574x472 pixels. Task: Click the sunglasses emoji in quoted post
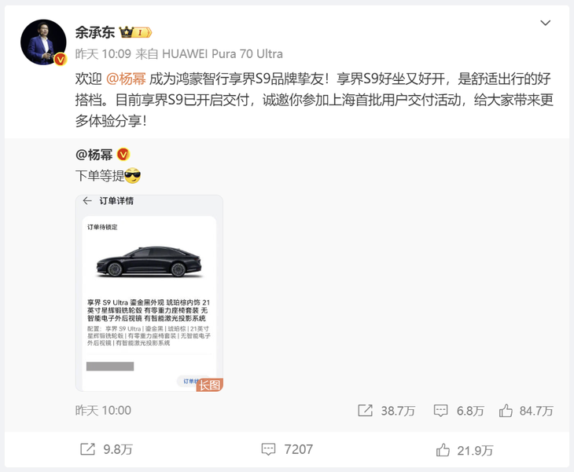click(x=133, y=176)
